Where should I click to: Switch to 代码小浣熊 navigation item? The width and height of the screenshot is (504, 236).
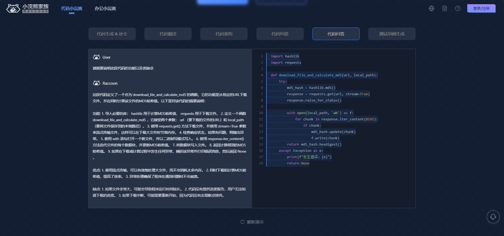click(x=72, y=9)
